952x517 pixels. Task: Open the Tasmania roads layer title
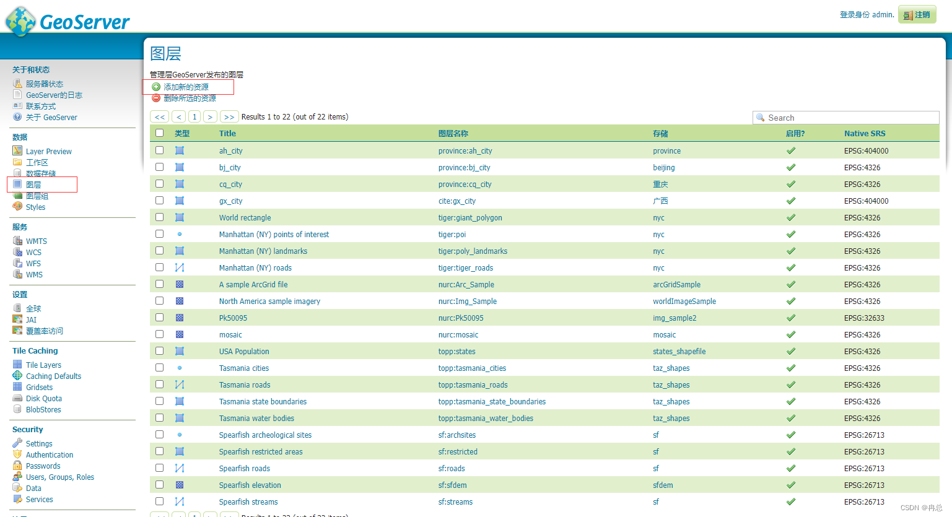click(x=245, y=384)
